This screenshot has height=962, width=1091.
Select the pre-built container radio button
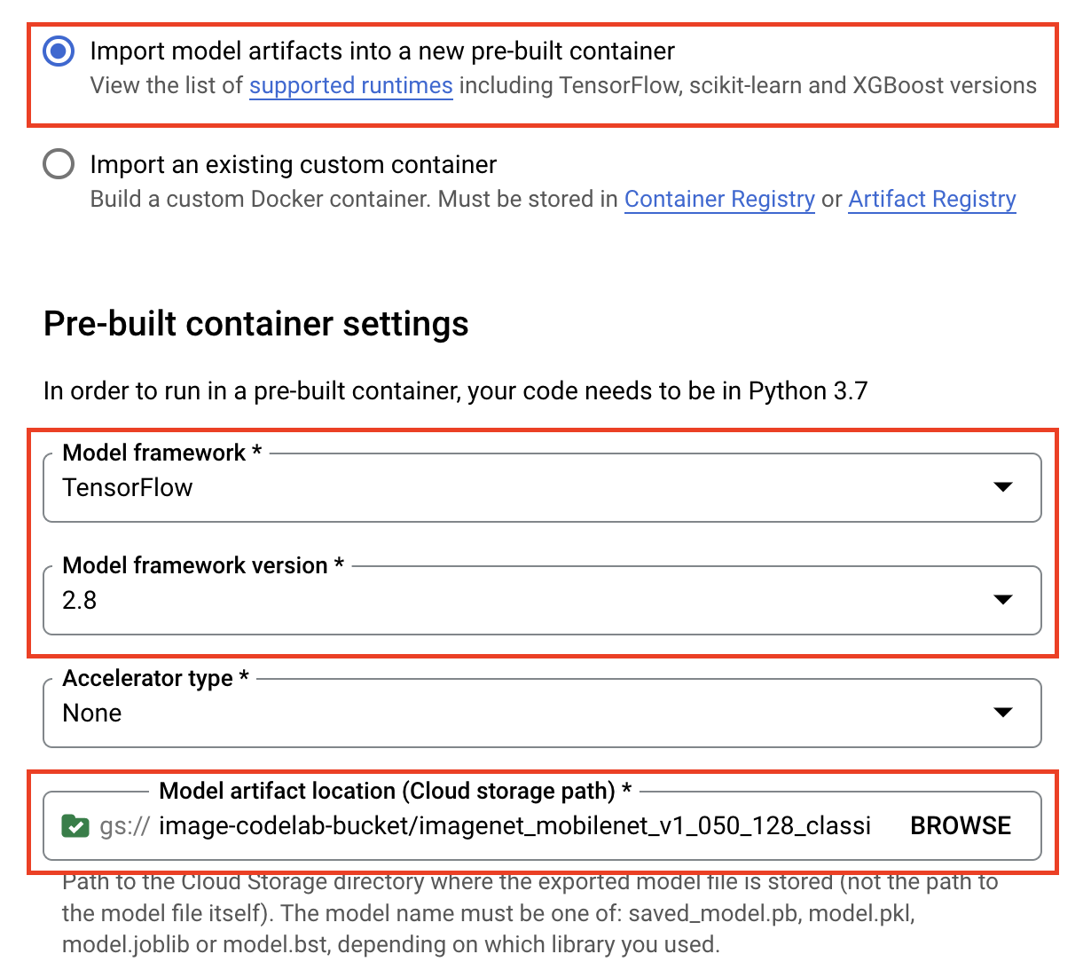click(58, 51)
